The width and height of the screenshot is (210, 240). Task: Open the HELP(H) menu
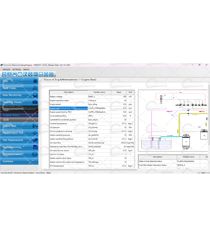click(x=26, y=69)
